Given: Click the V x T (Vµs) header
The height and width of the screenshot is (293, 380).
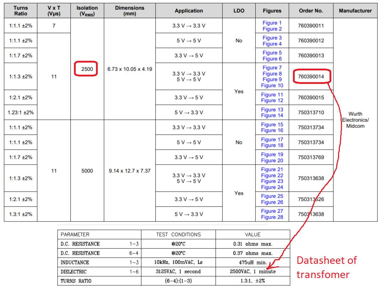Looking at the screenshot, I should 54,11.
